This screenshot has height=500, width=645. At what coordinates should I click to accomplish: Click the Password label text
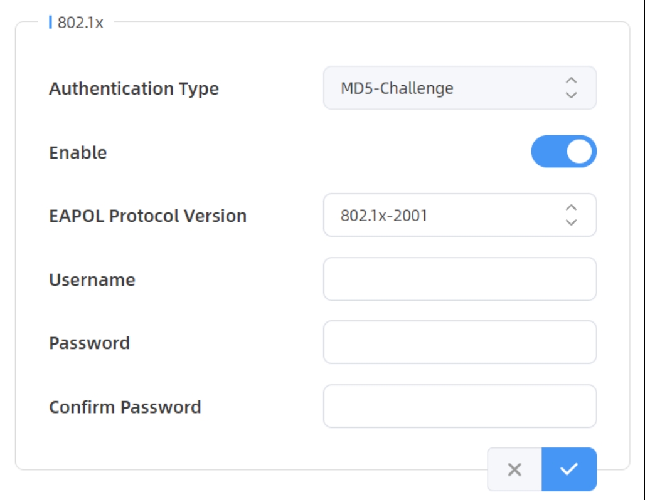[x=89, y=343]
